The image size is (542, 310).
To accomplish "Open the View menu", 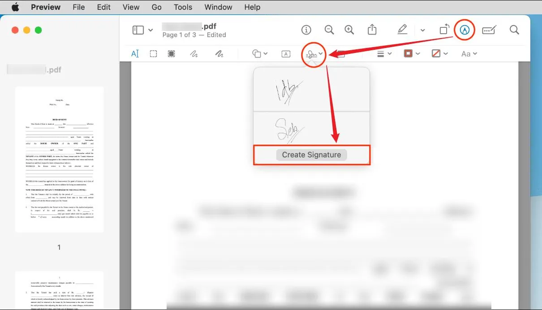I will pyautogui.click(x=131, y=7).
